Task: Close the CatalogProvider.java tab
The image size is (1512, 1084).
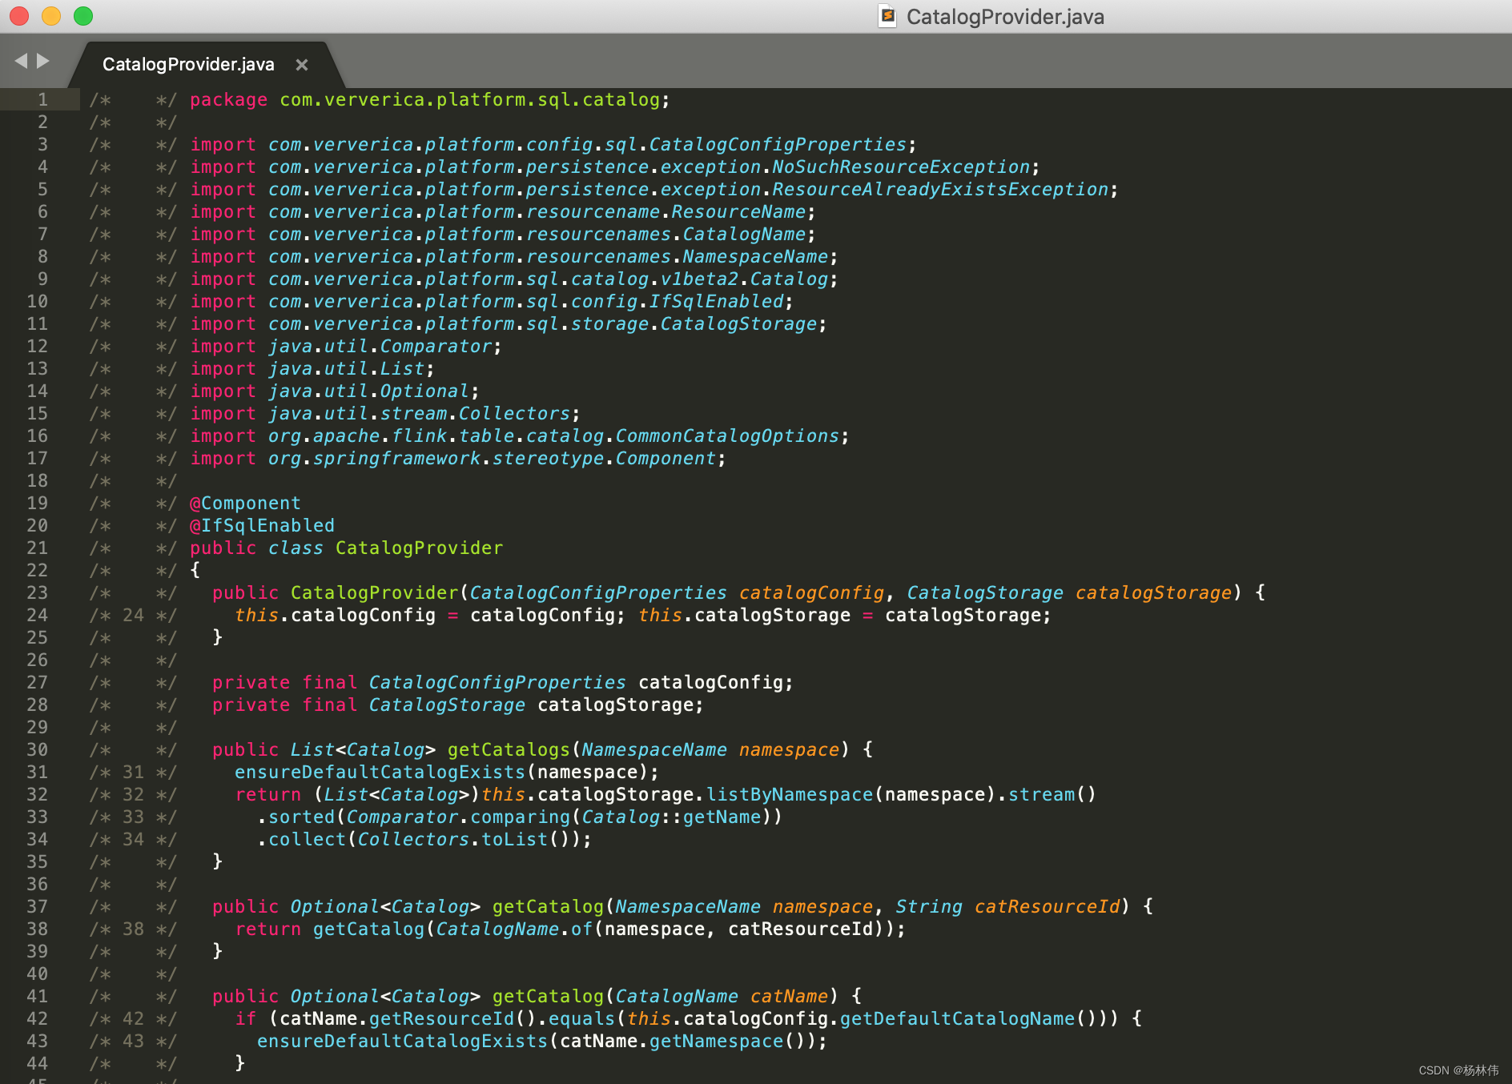Action: point(302,65)
